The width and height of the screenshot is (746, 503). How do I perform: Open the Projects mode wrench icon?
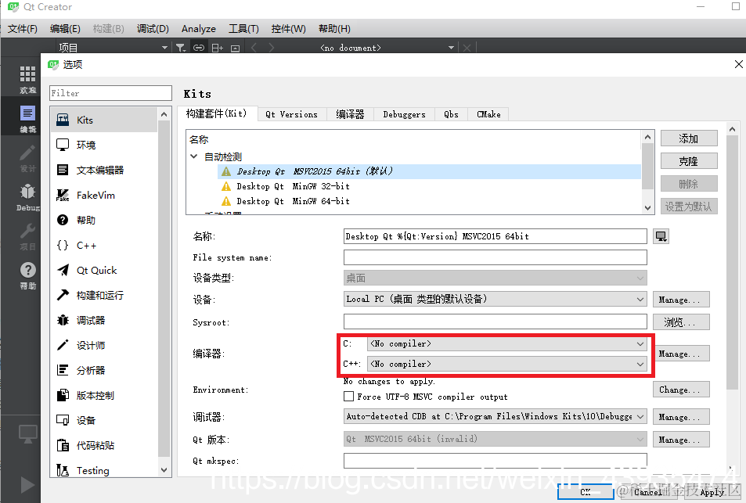click(27, 236)
